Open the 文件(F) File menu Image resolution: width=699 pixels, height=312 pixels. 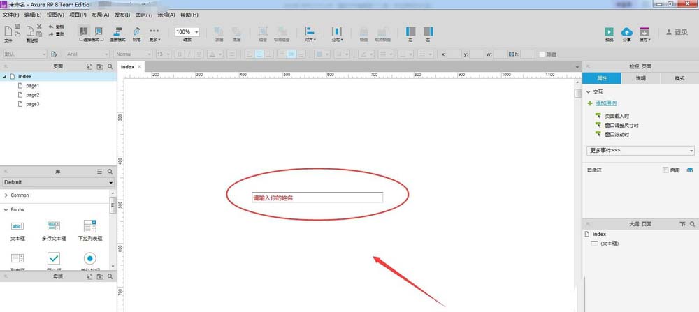click(x=10, y=15)
